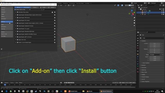Screen dimensions: 165x93
Task: Open the Save & Load preferences section
Action: pyautogui.click(x=7, y=34)
